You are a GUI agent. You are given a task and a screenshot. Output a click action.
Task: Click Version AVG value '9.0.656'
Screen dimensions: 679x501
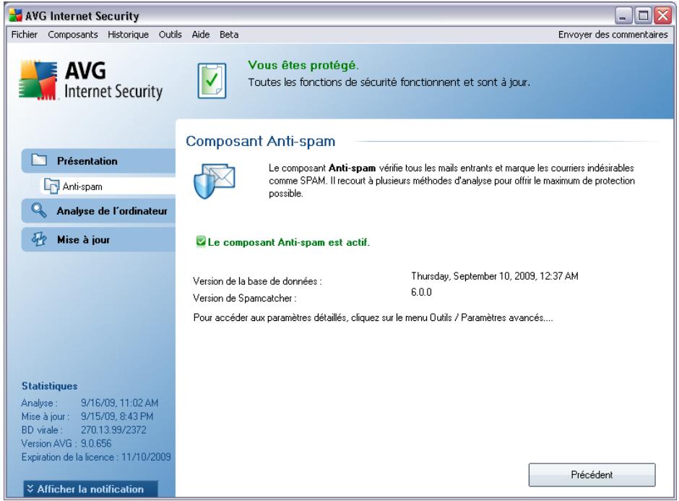click(96, 443)
